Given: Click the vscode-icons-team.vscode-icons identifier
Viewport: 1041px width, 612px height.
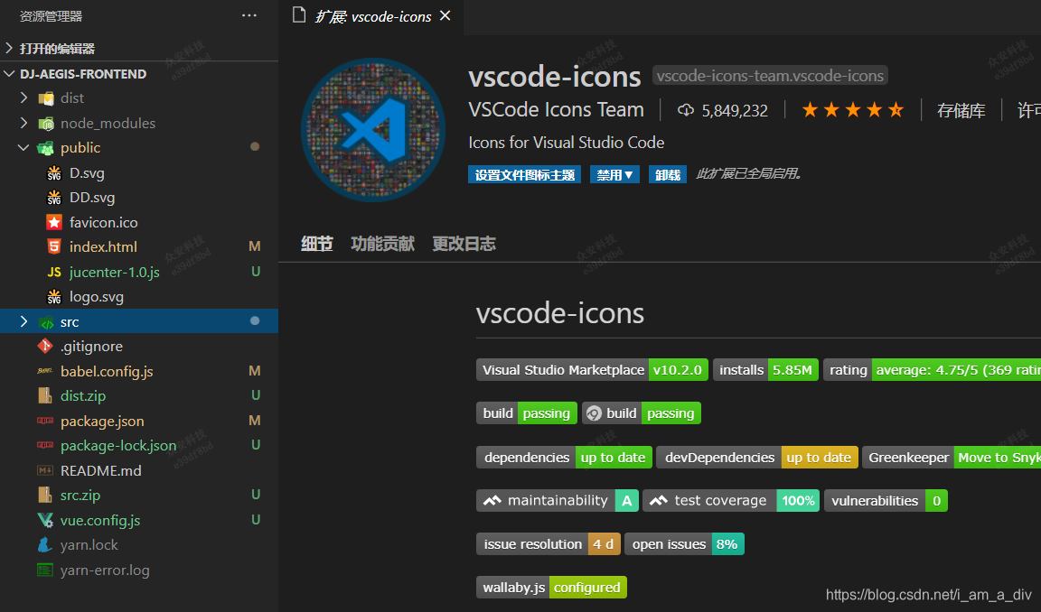Looking at the screenshot, I should [770, 76].
